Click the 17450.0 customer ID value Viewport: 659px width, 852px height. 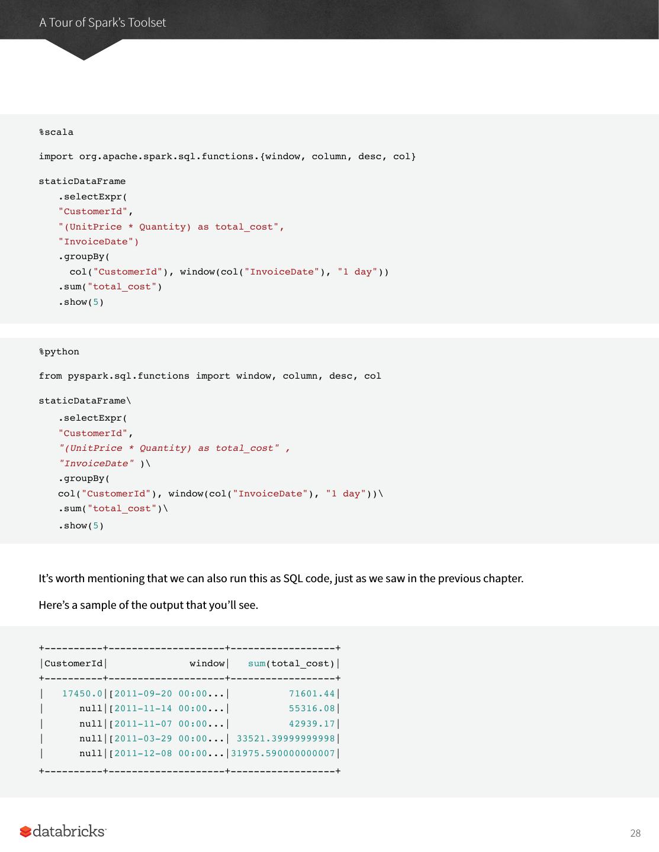pos(82,693)
